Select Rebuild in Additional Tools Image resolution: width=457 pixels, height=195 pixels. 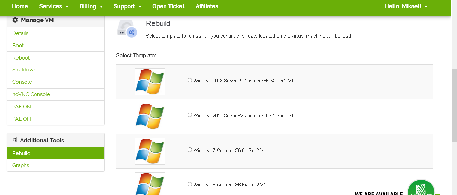click(56, 153)
